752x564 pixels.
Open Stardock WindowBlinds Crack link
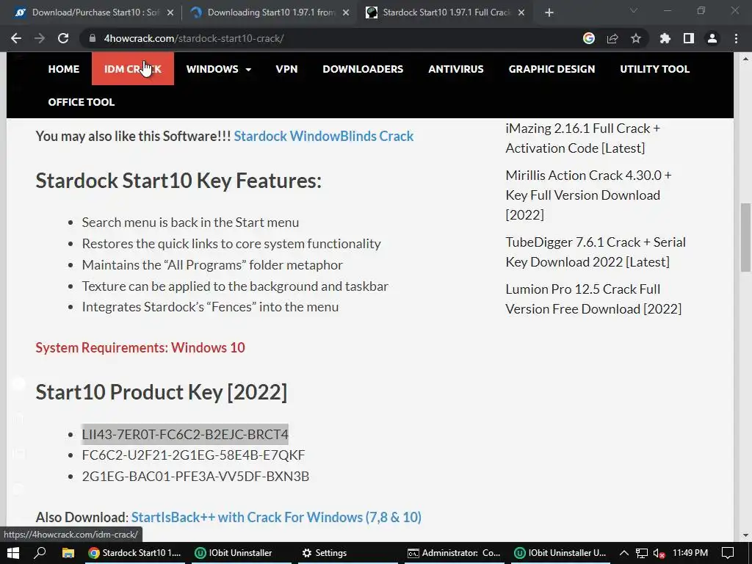(324, 136)
